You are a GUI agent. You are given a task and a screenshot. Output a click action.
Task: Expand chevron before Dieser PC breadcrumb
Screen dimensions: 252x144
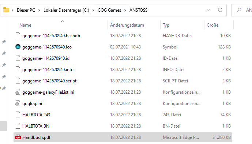pyautogui.click(x=12, y=11)
